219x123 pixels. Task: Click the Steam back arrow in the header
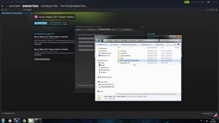coord(2,6)
